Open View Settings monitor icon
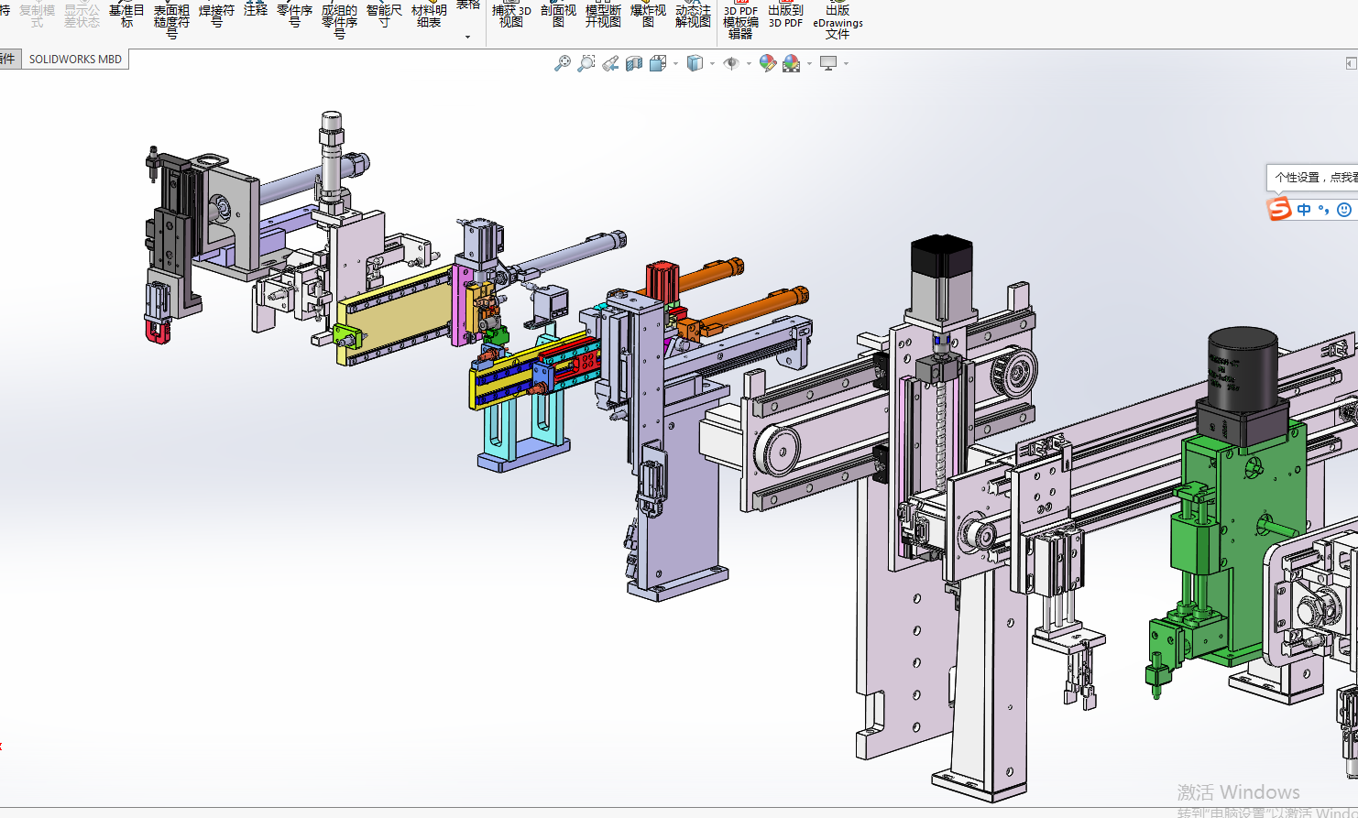This screenshot has height=818, width=1358. (828, 63)
